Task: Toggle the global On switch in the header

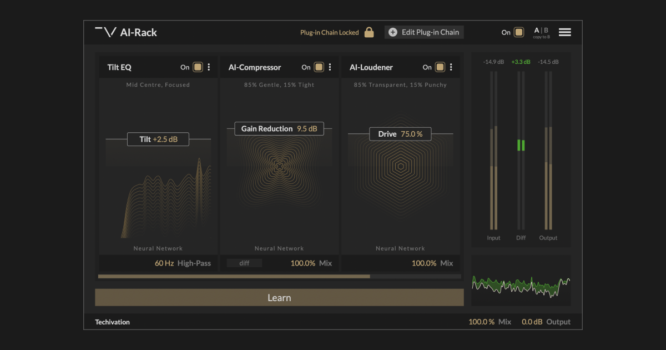Action: point(519,32)
